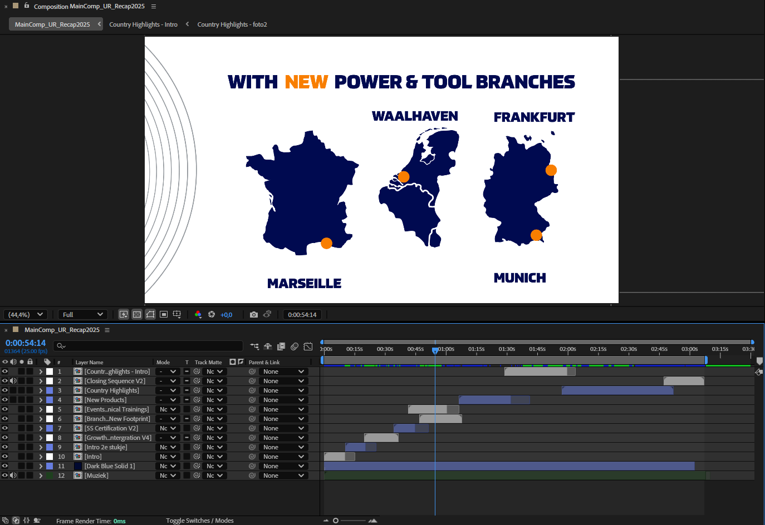Viewport: 765px width, 525px height.
Task: Click the blue current time 0:00:54:14 display
Action: coord(26,343)
